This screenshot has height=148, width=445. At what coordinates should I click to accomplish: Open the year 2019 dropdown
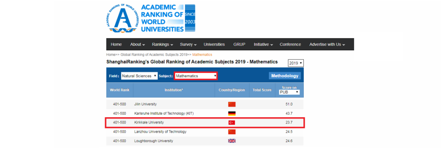tap(296, 63)
